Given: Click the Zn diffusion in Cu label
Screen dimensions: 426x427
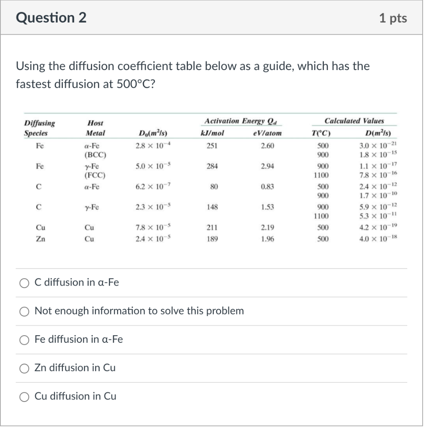Looking at the screenshot, I should pyautogui.click(x=75, y=368).
